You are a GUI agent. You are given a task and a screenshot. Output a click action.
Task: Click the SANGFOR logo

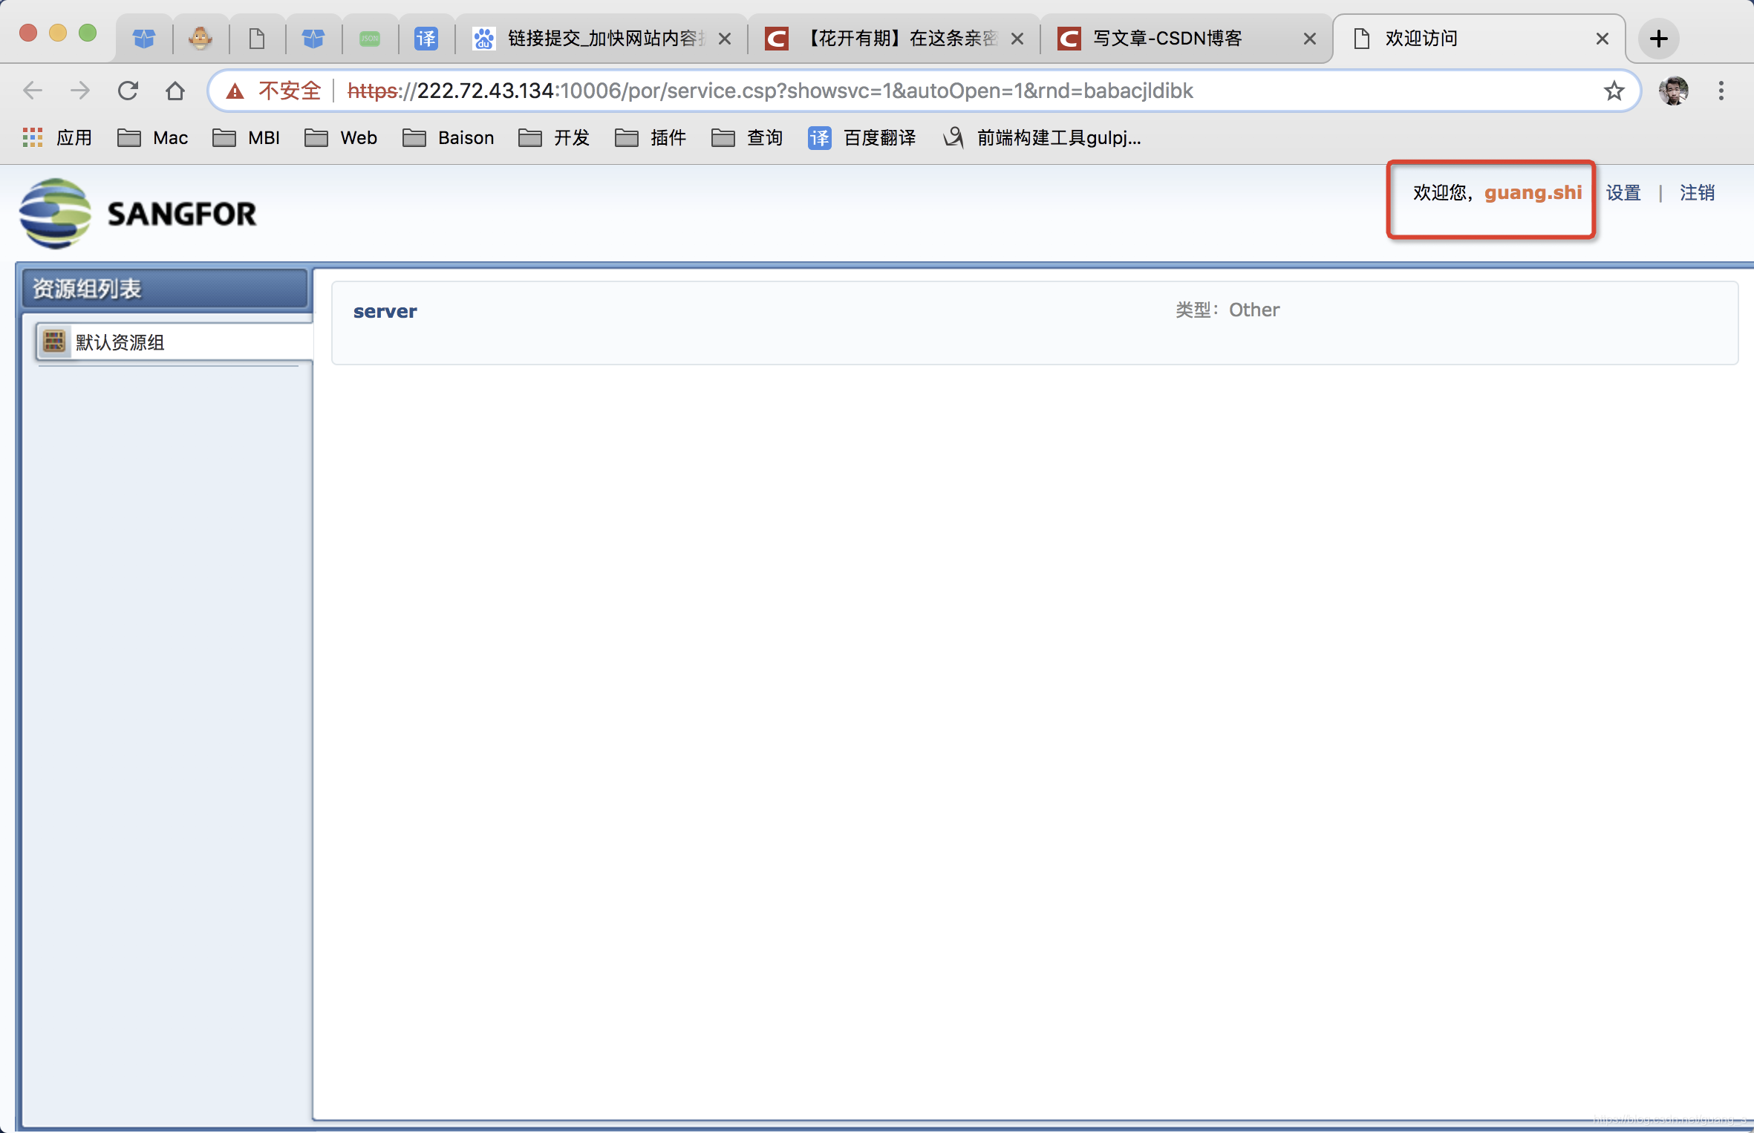click(x=137, y=214)
